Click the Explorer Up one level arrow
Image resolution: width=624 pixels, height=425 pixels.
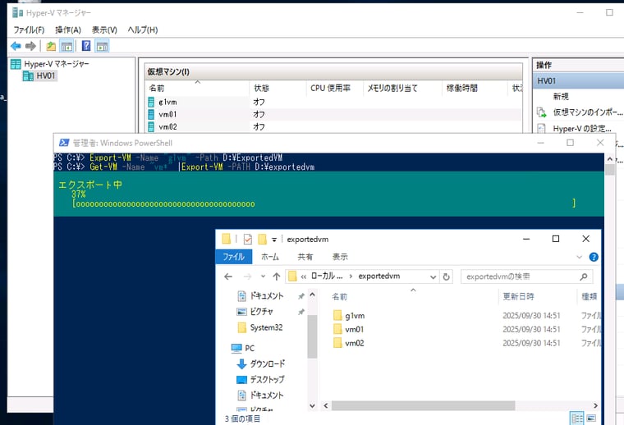coord(277,276)
